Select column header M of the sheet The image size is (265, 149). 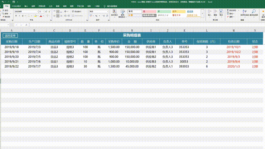[233, 31]
